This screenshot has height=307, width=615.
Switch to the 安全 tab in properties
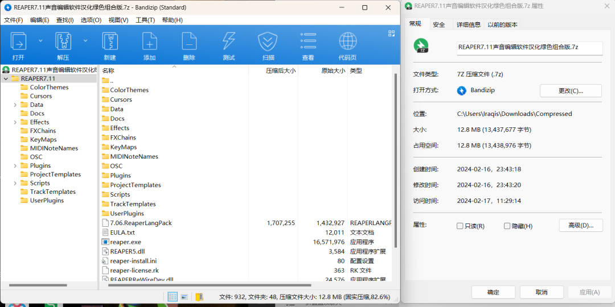pyautogui.click(x=439, y=24)
